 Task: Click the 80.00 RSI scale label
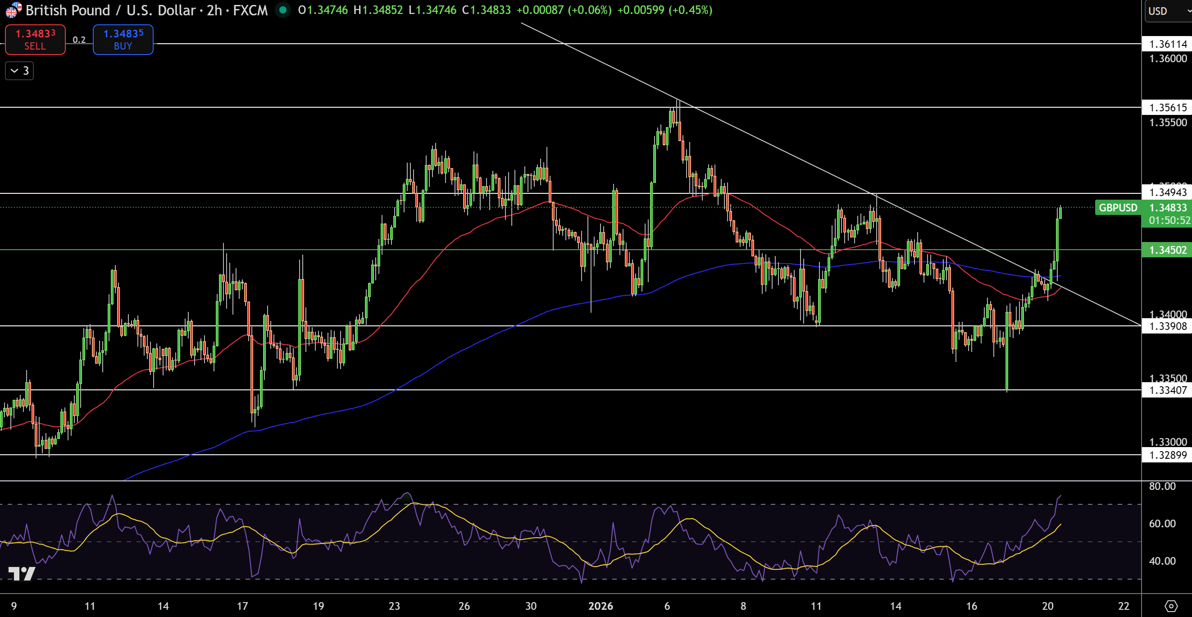click(1162, 486)
